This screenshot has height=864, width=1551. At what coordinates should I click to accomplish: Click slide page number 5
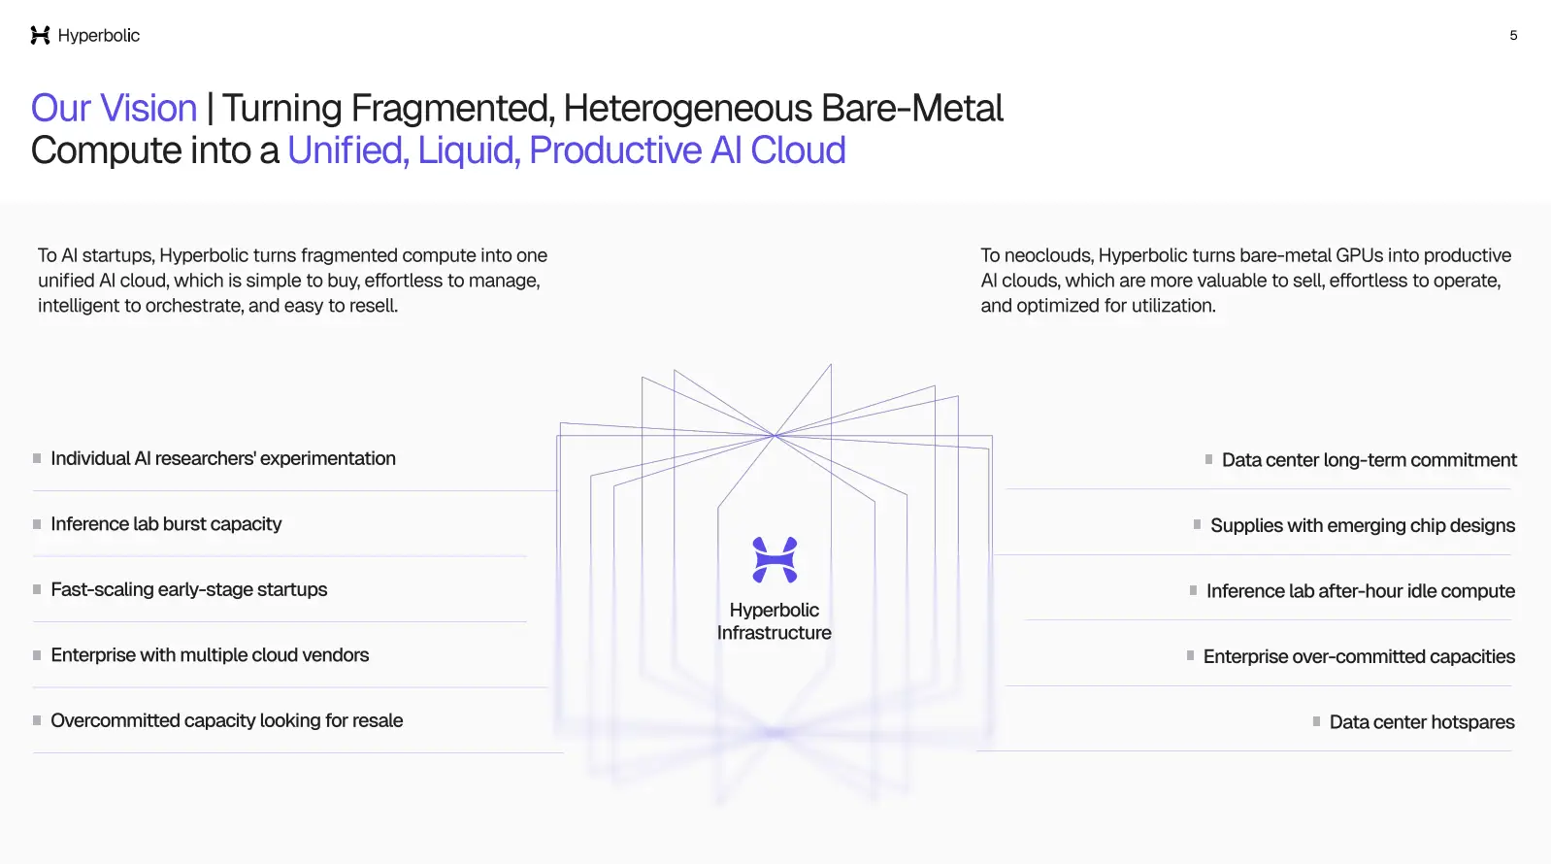coord(1513,36)
